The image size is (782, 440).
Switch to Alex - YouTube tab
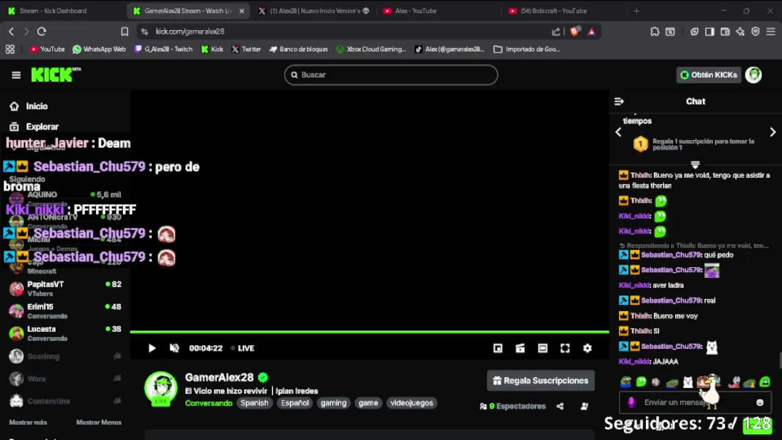pos(438,11)
